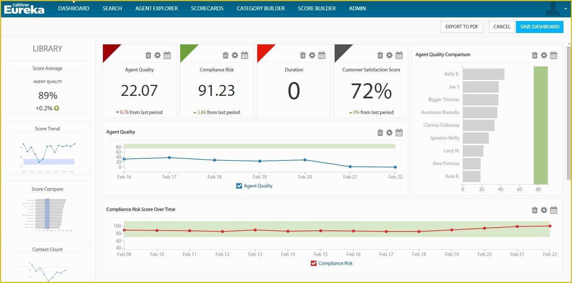Click Kelly K. bar in comparison chart
572x283 pixels.
483,74
